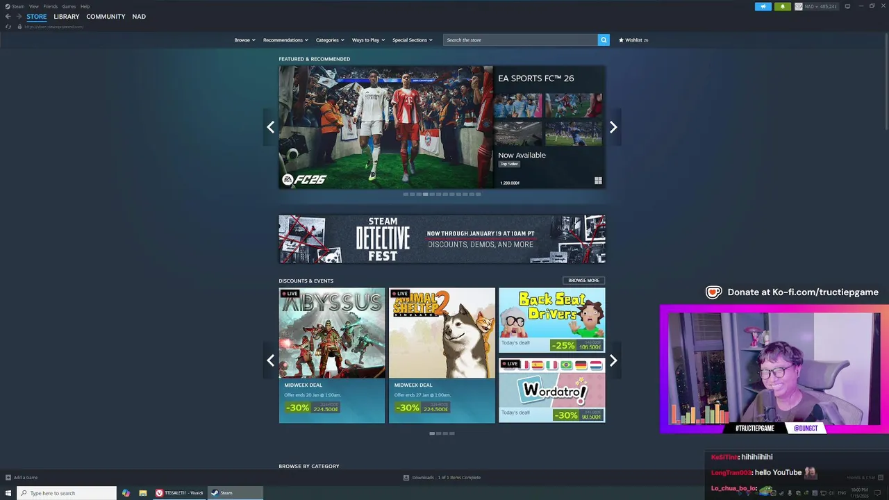
Task: Open File Explorer from the taskbar
Action: point(142,493)
